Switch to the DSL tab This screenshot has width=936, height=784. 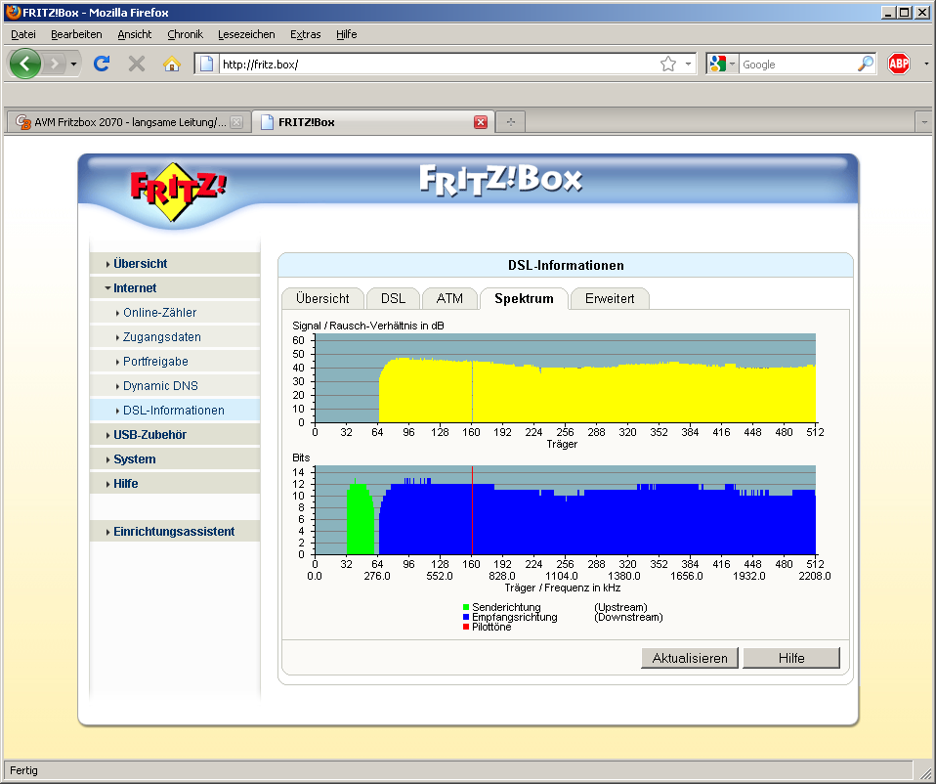pos(393,298)
